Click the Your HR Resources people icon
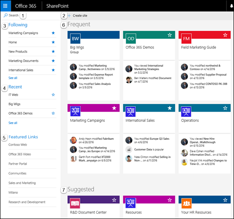234x219 pixels. click(x=186, y=203)
